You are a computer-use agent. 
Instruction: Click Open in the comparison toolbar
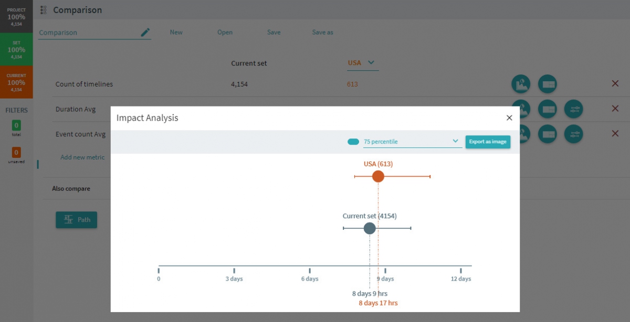225,32
